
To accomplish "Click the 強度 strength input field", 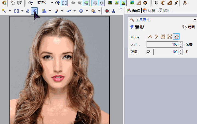I will point(165,52).
